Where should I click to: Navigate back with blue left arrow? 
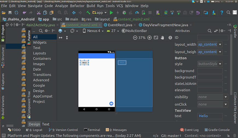tap(74, 13)
